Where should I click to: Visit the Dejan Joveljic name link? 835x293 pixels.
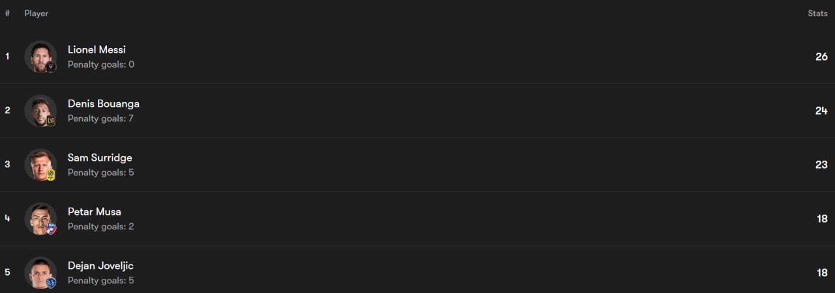100,266
